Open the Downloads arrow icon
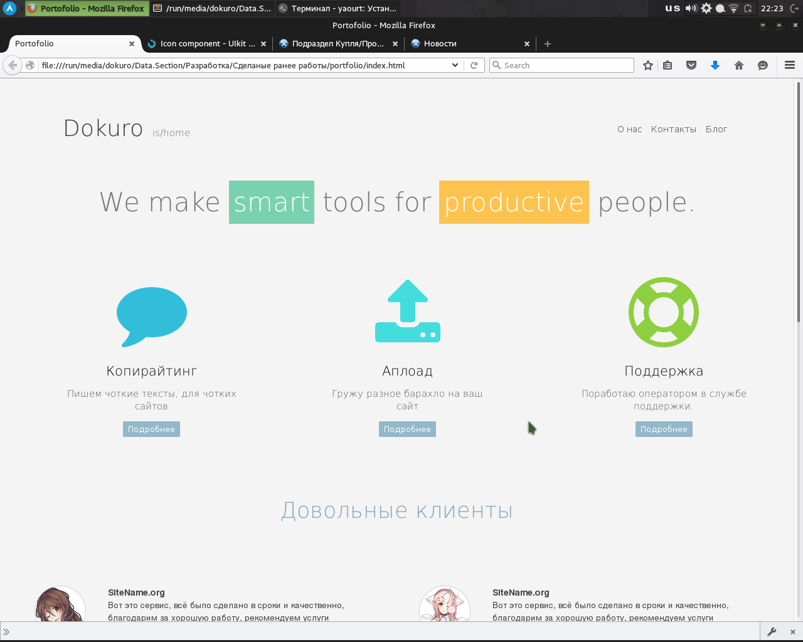This screenshot has height=642, width=803. pyautogui.click(x=715, y=65)
